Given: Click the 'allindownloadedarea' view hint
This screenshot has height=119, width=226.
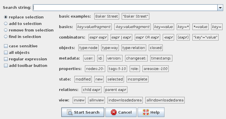Looking at the screenshot, I should (x=165, y=100).
